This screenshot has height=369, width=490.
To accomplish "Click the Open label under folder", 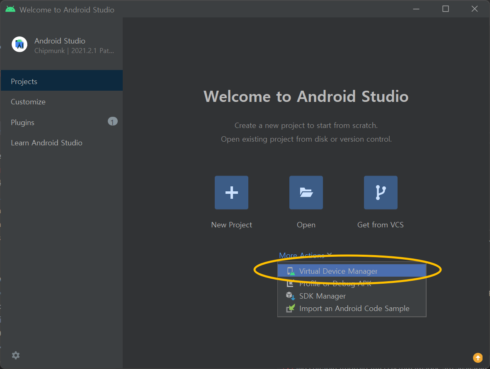I will [306, 225].
